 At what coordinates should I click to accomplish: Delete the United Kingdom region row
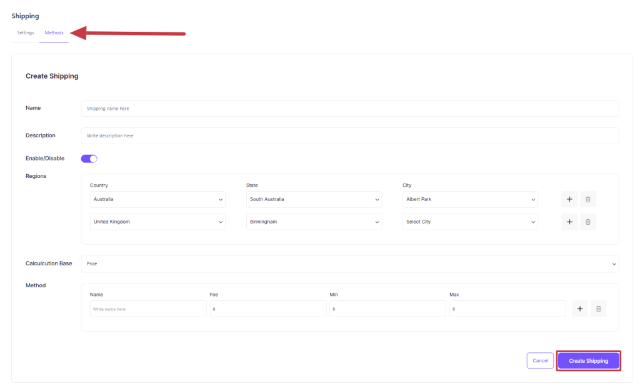point(587,222)
